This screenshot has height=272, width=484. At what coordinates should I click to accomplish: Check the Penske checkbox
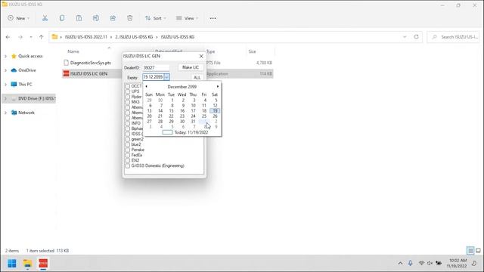tap(128, 150)
